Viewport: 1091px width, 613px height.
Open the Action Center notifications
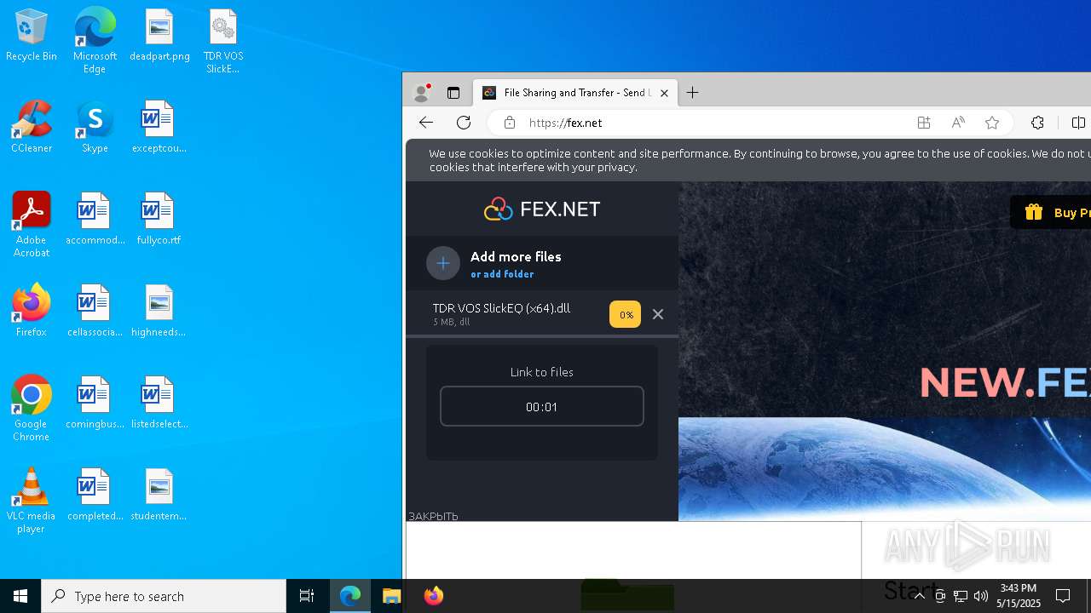click(x=1063, y=596)
